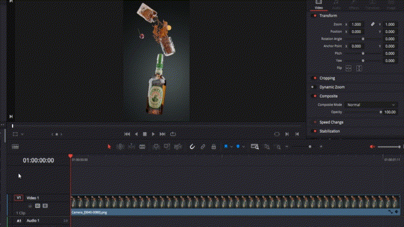Select the Camera_[0040-0080].png clip

pos(235,205)
